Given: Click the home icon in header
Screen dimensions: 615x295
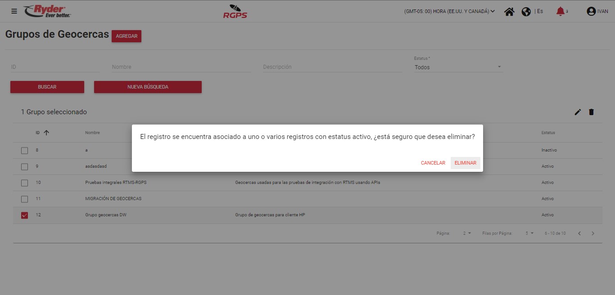Looking at the screenshot, I should click(x=509, y=12).
